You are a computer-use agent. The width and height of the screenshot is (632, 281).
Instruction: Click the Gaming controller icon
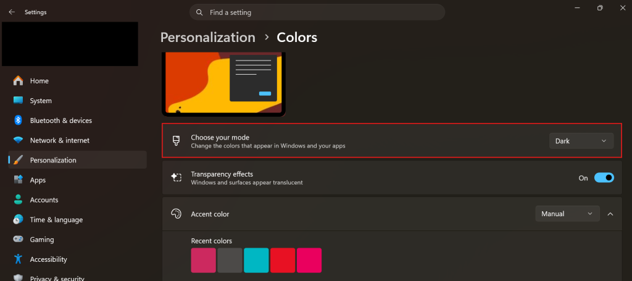click(18, 239)
